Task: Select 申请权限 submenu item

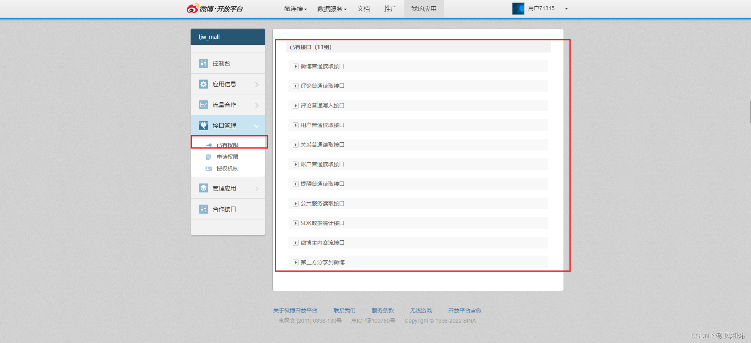Action: [228, 157]
